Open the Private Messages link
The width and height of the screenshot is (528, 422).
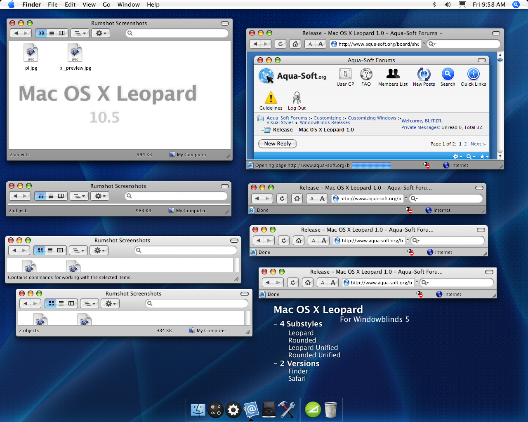tap(420, 127)
